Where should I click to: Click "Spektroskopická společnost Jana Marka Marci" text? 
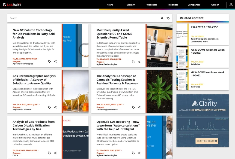click(205, 40)
